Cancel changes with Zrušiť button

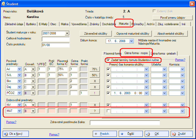tap(181, 134)
